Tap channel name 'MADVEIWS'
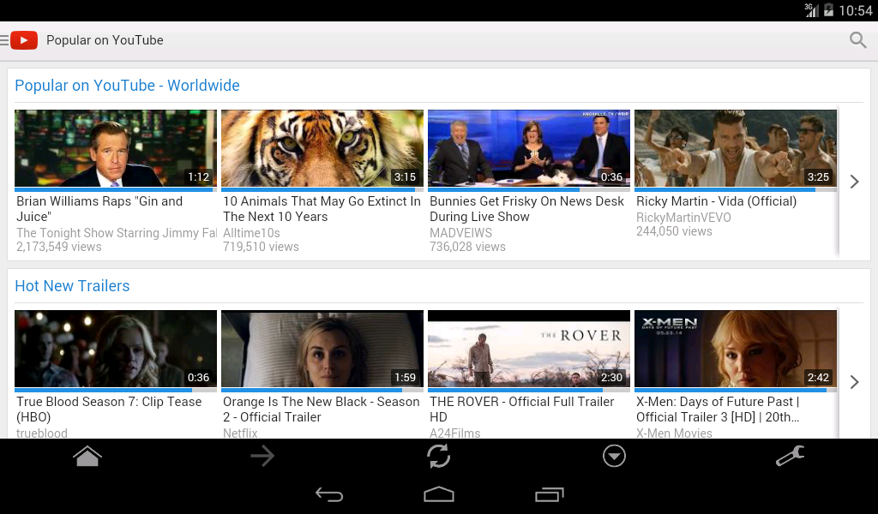Screen dimensions: 878x514 click(x=460, y=233)
